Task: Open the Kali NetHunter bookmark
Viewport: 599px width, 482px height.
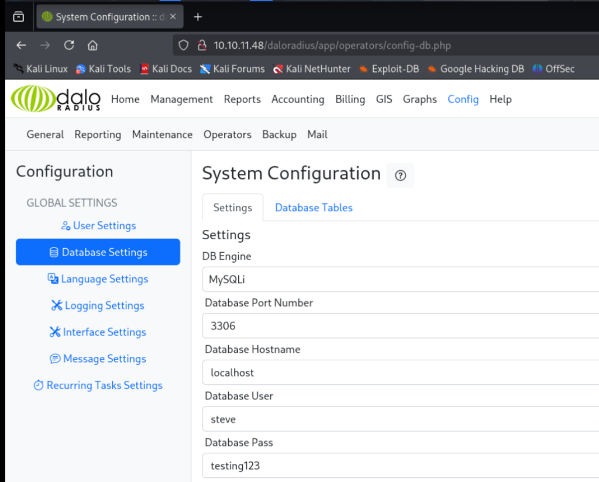Action: tap(312, 69)
